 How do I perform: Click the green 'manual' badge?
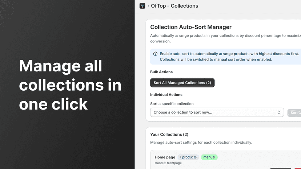(x=209, y=157)
